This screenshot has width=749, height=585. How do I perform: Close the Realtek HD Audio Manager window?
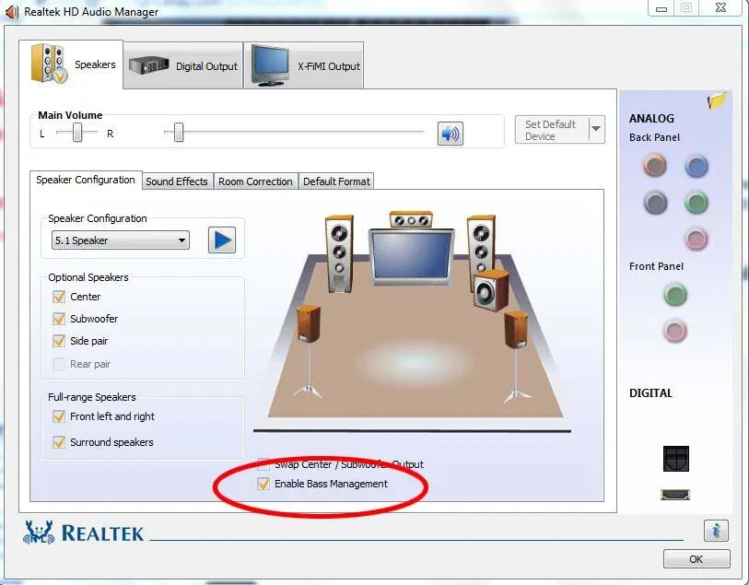(721, 8)
